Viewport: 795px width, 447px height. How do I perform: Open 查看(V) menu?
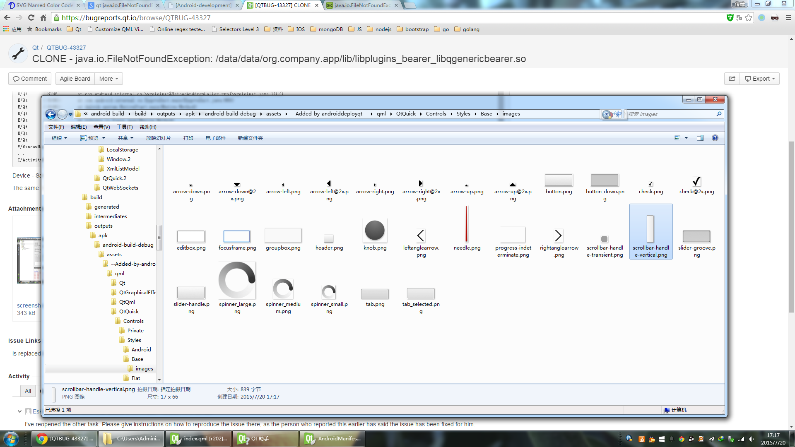(101, 127)
